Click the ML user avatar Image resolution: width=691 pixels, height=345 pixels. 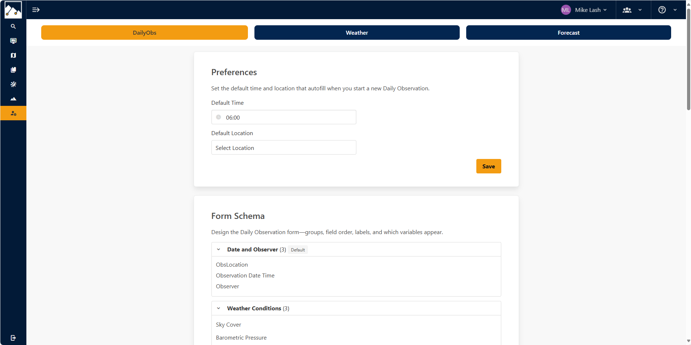[566, 10]
